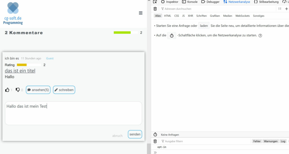This screenshot has height=154, width=289.
Task: Click the element picker icon in devtools
Action: pos(155,2)
